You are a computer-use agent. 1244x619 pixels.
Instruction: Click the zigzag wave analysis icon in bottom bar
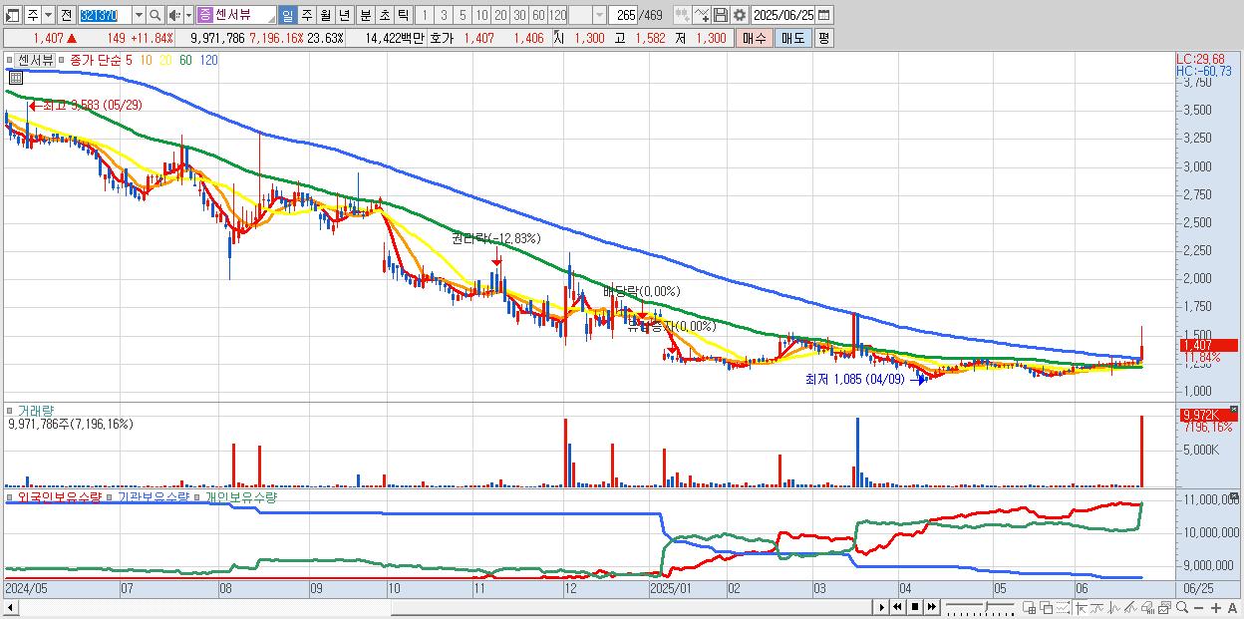pyautogui.click(x=1114, y=607)
